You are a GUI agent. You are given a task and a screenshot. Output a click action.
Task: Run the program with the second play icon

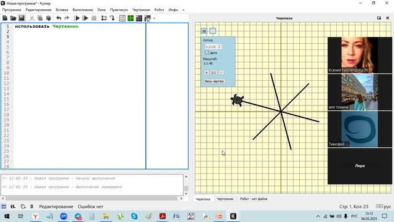(x=86, y=18)
